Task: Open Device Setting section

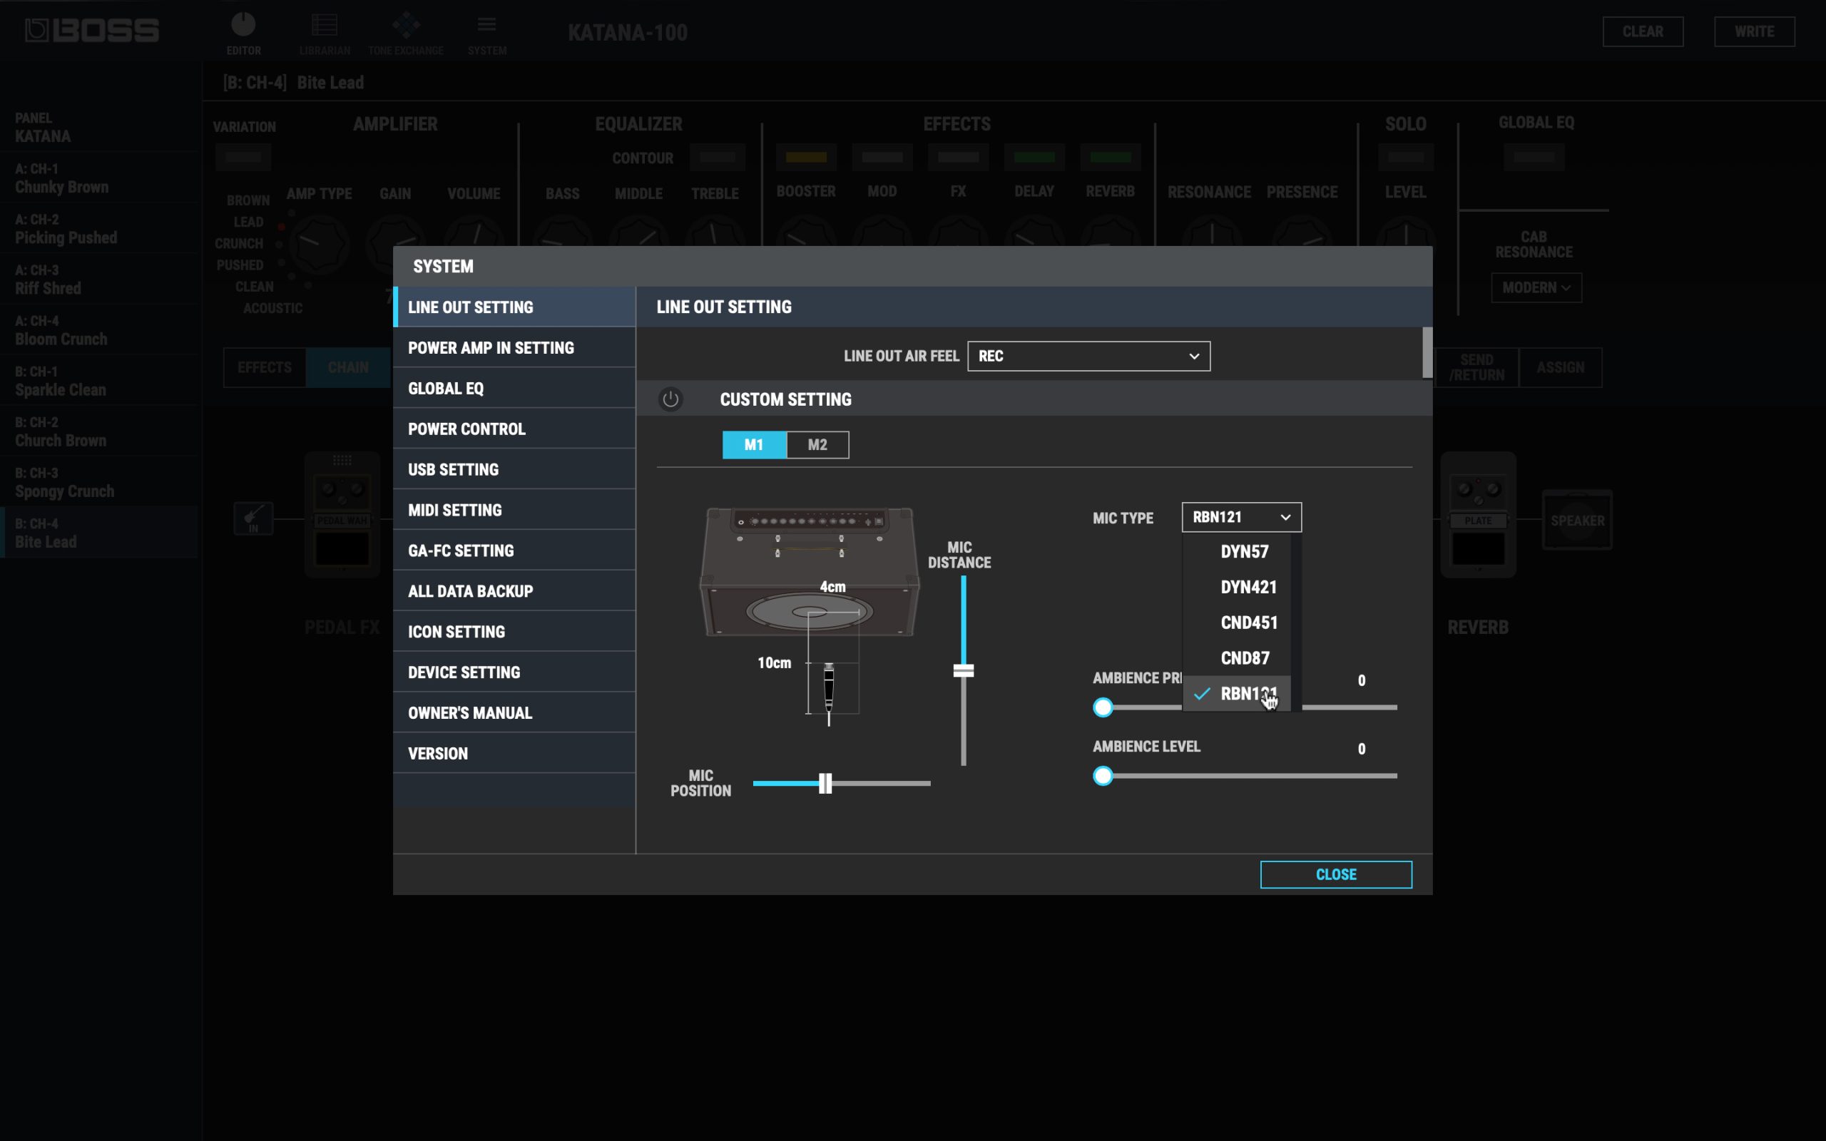Action: tap(514, 672)
